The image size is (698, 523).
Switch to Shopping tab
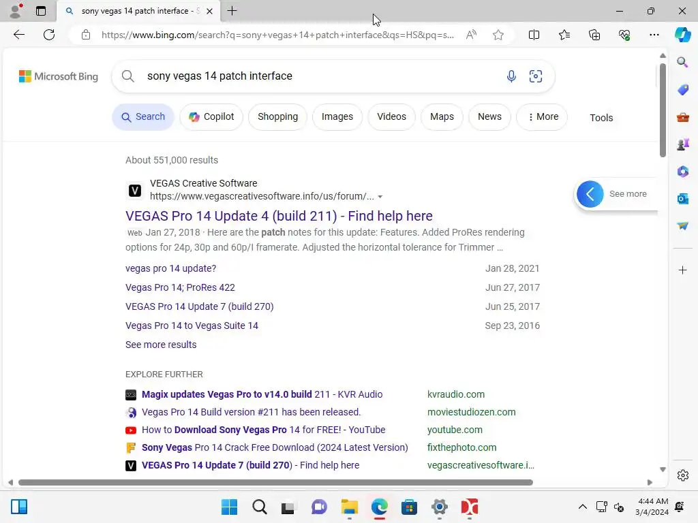coord(278,117)
